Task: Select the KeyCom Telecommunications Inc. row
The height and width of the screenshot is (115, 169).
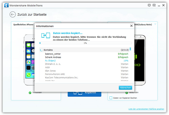Action: tap(84, 78)
